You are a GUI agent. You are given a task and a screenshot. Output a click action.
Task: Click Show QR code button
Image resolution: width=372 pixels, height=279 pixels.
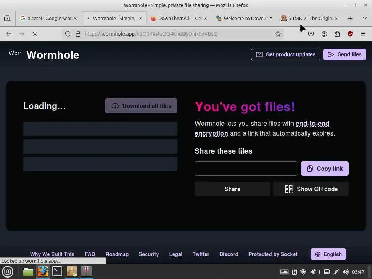click(311, 189)
